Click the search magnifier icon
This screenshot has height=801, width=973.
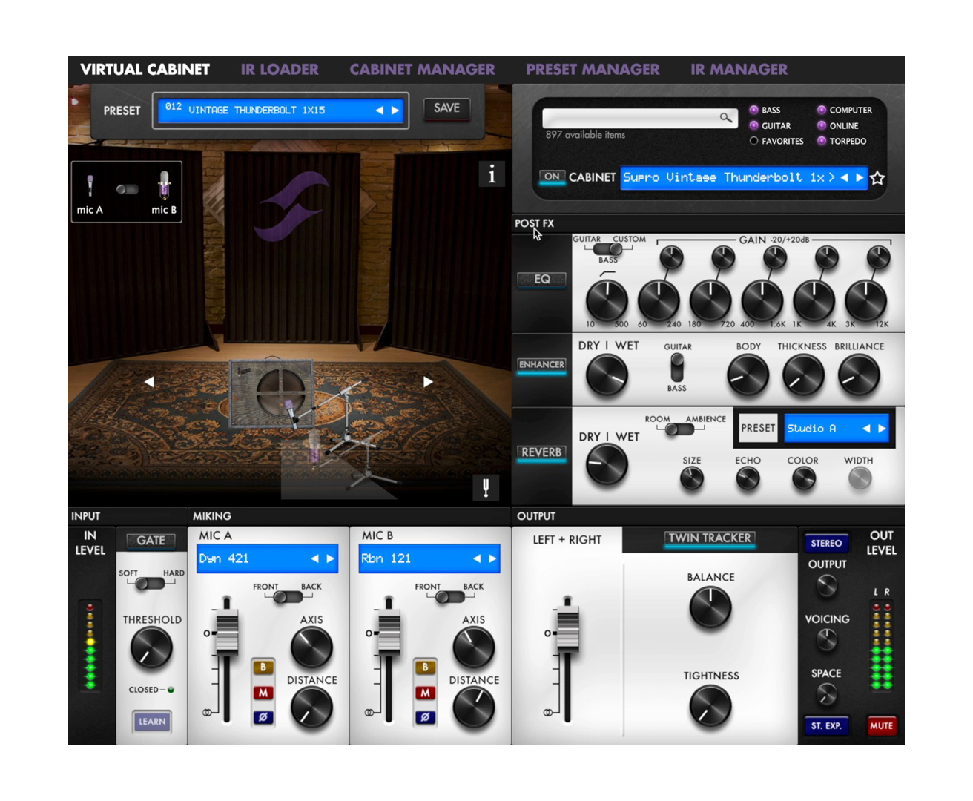[725, 117]
